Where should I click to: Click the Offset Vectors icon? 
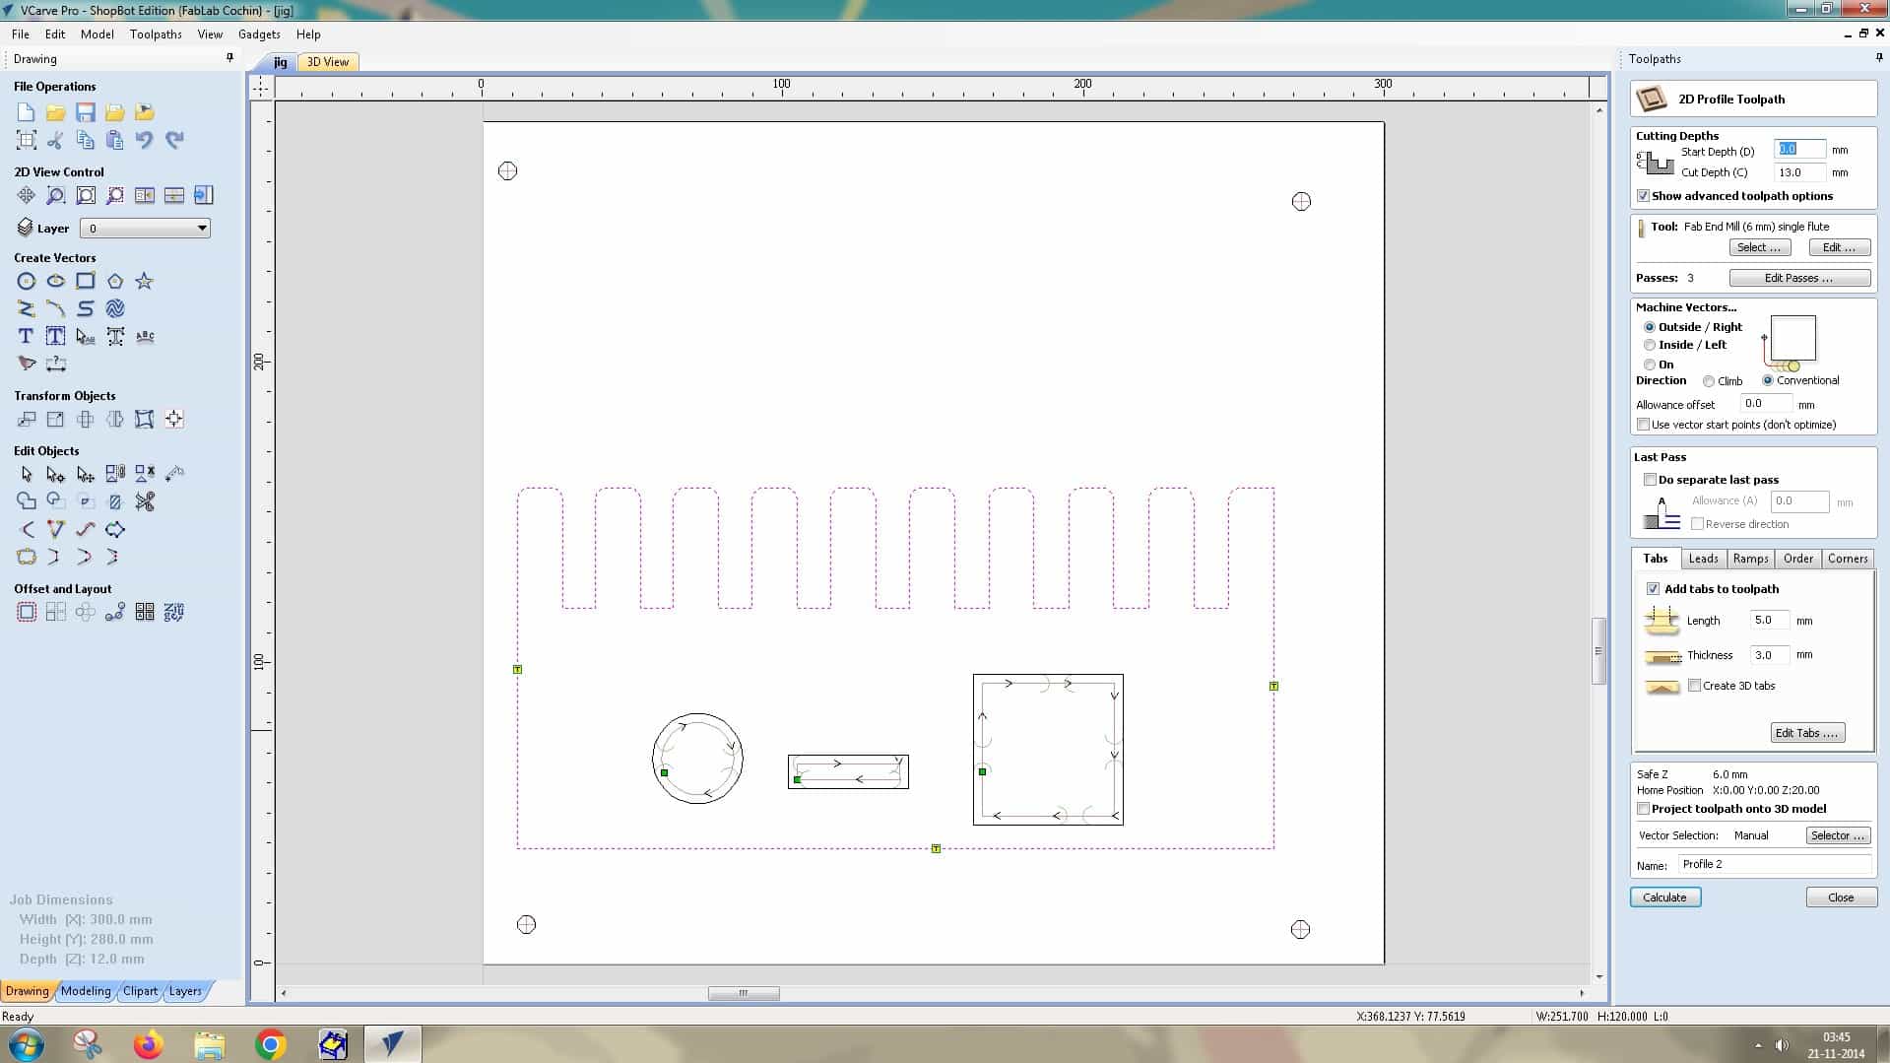26,612
